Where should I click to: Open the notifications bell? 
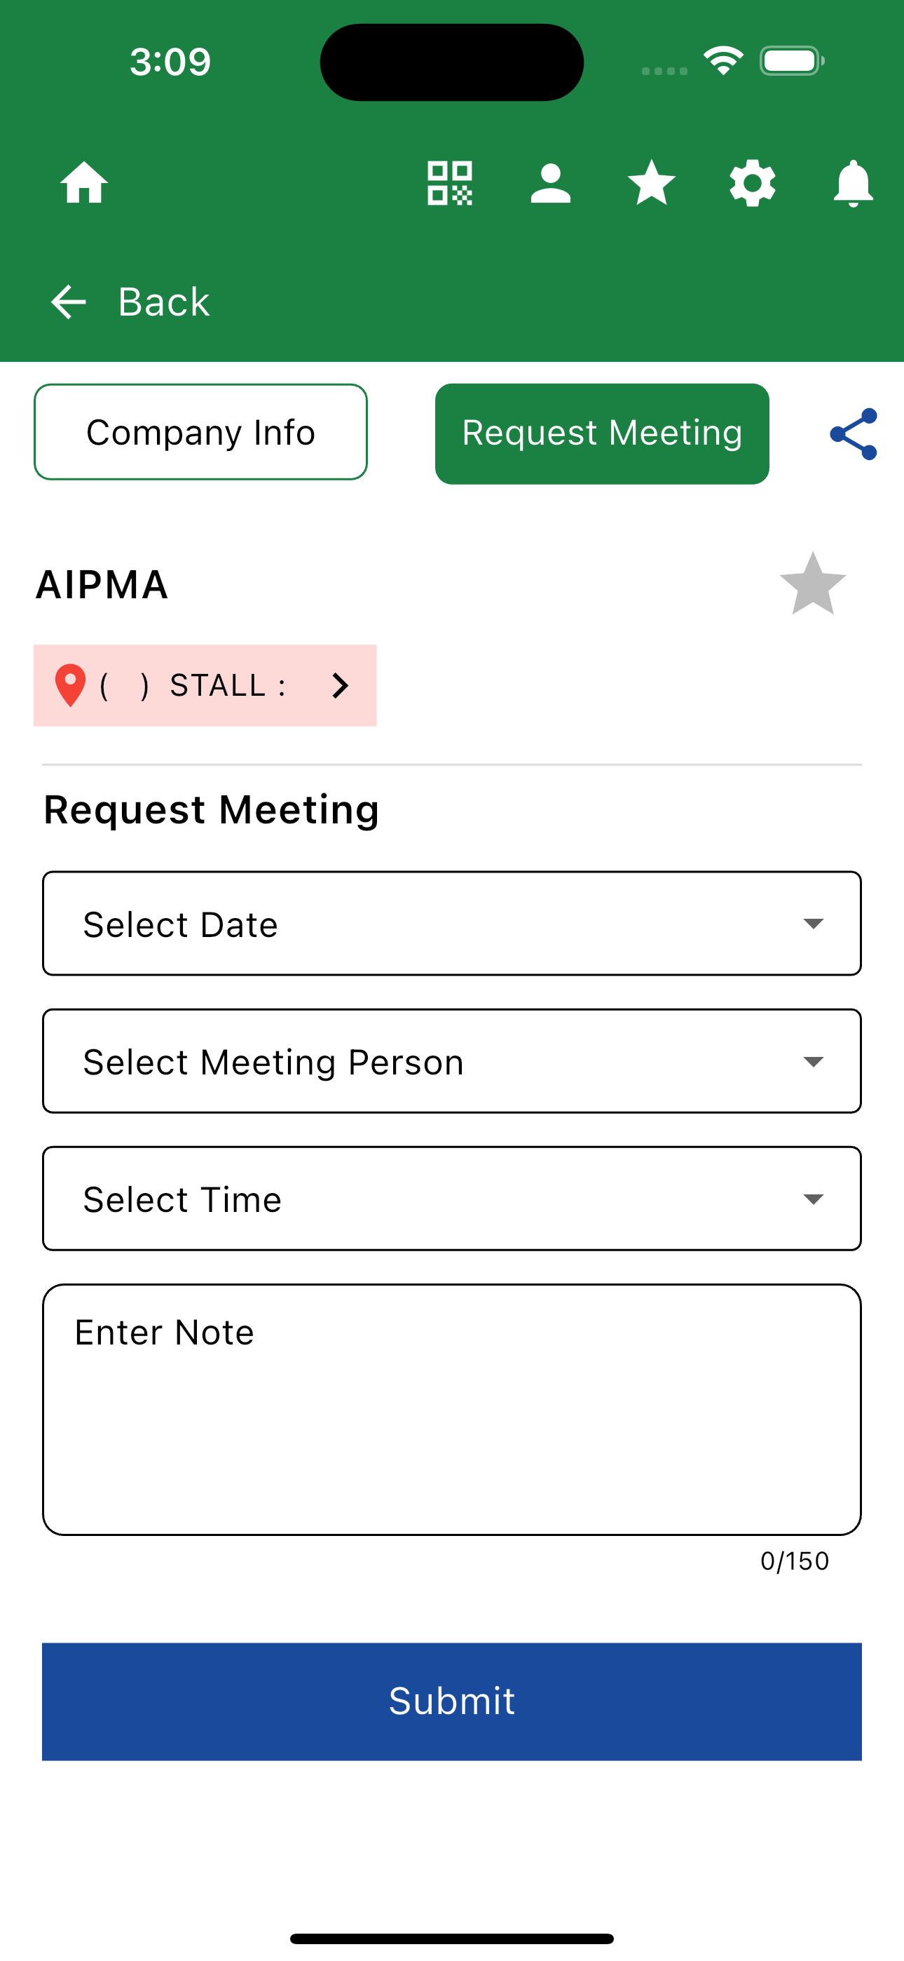click(x=853, y=182)
